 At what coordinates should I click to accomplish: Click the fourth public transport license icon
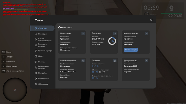pyautogui.click(x=103, y=72)
